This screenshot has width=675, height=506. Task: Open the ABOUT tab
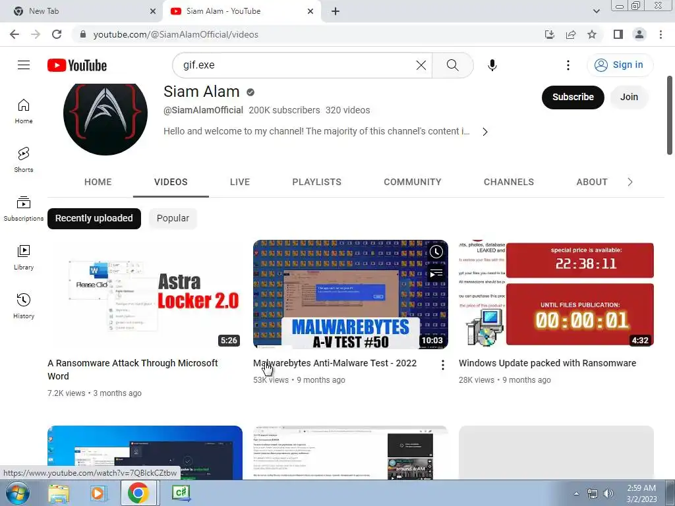592,182
